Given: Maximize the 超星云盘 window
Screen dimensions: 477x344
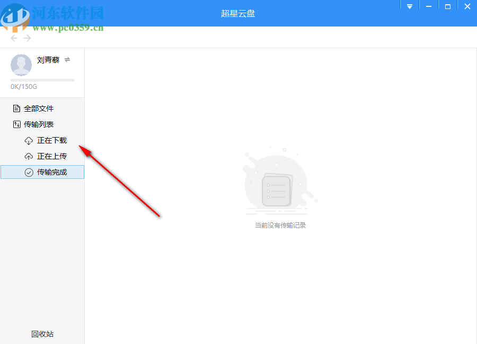Looking at the screenshot, I should tap(448, 7).
